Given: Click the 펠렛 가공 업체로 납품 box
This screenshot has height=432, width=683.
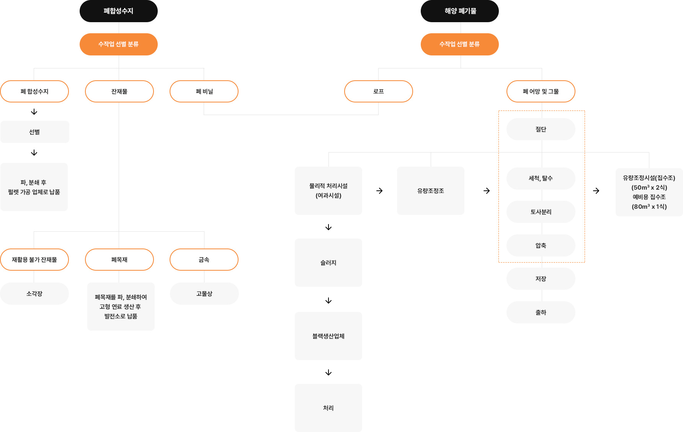Looking at the screenshot, I should pos(34,187).
